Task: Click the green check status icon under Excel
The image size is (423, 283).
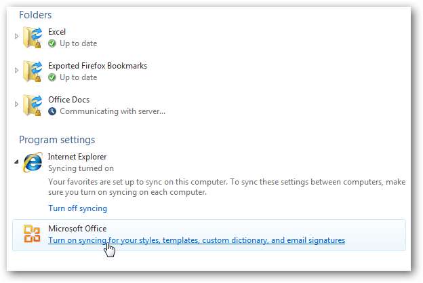Action: coord(52,43)
